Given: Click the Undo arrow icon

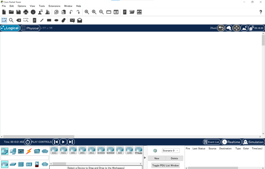Looking at the screenshot, I should tap(71, 12).
